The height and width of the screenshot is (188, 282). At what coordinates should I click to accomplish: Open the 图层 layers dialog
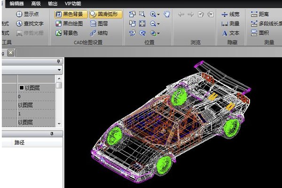pyautogui.click(x=99, y=23)
